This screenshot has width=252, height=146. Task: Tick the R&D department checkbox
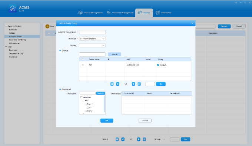[x=84, y=101]
